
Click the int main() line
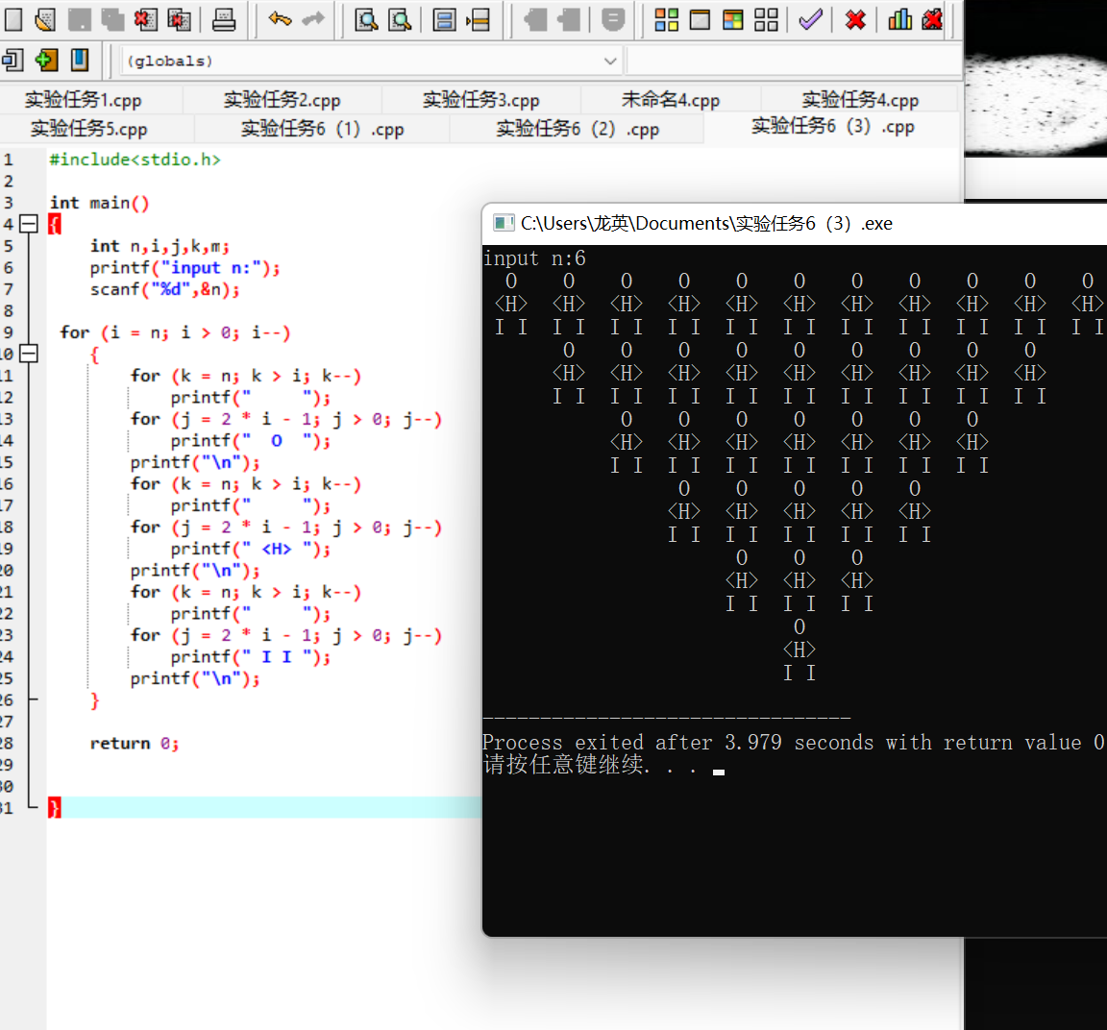pos(100,203)
